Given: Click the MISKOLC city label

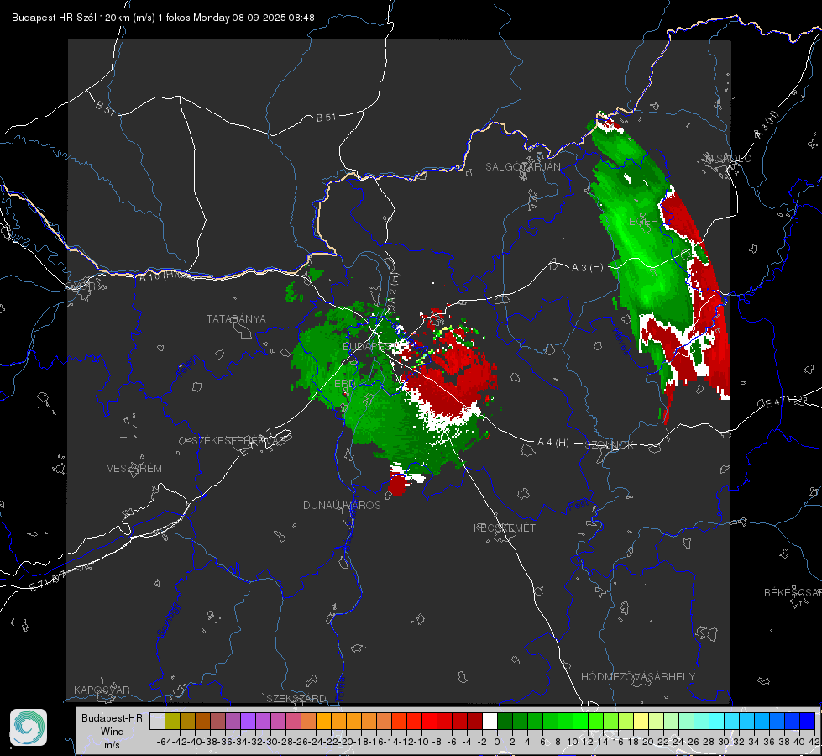Looking at the screenshot, I should pyautogui.click(x=729, y=159).
